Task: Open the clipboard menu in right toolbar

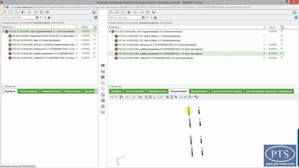Action: [x=123, y=13]
